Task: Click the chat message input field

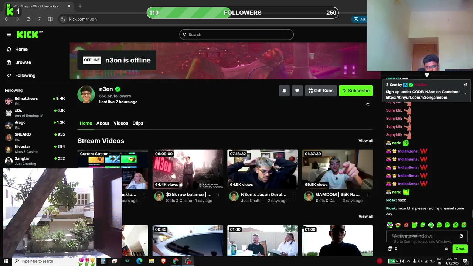Action: coord(427,236)
